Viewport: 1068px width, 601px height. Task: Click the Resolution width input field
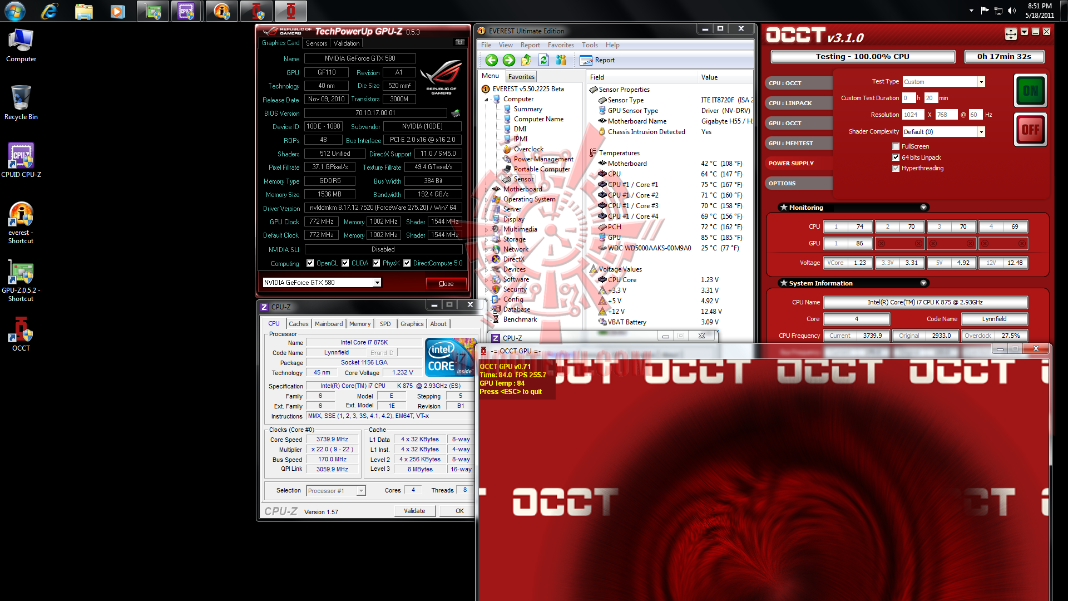[x=912, y=115]
